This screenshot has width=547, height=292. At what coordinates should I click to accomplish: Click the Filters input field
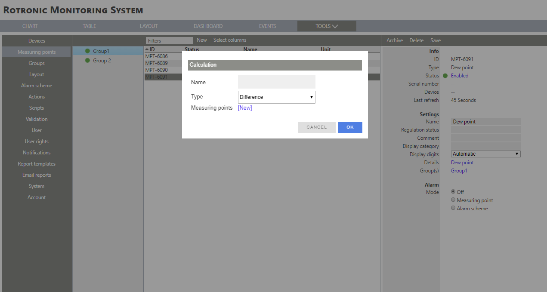click(x=169, y=40)
